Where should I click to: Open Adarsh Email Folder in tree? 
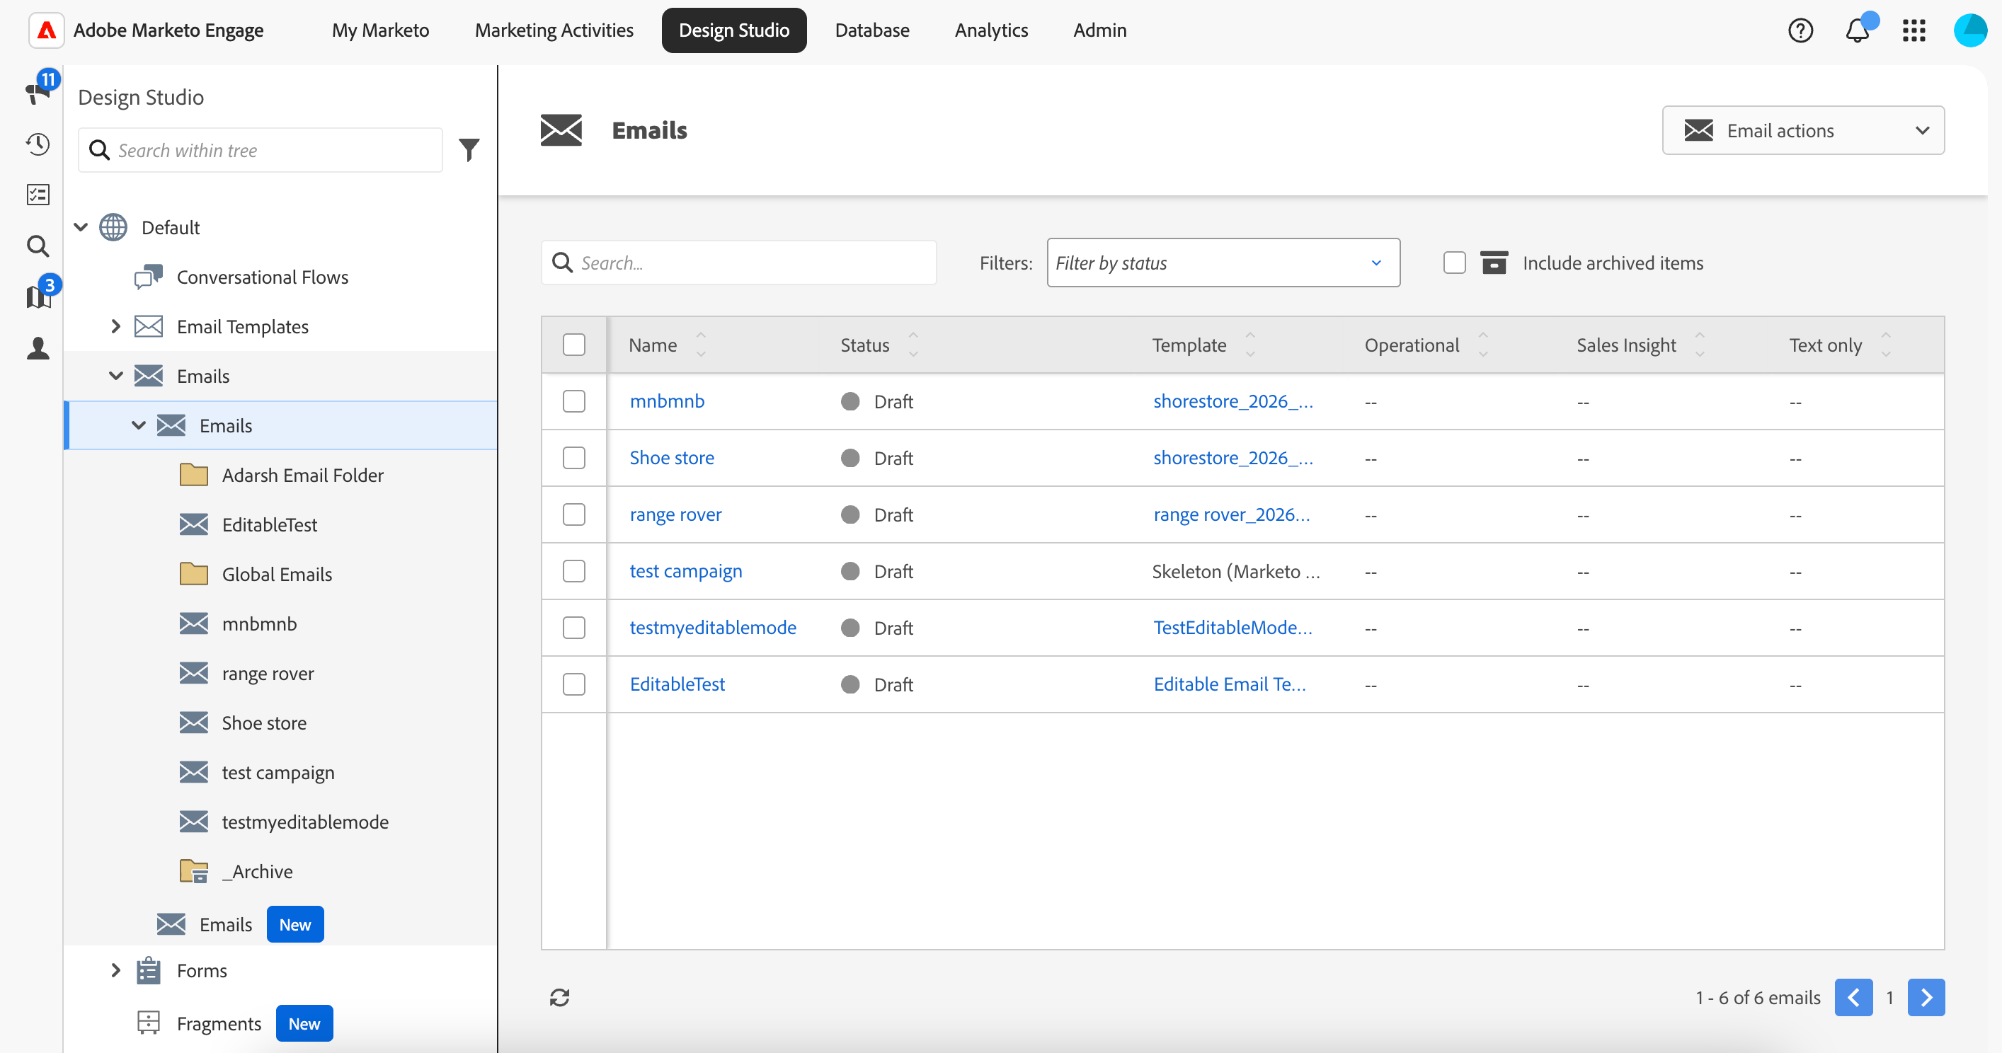pyautogui.click(x=302, y=475)
